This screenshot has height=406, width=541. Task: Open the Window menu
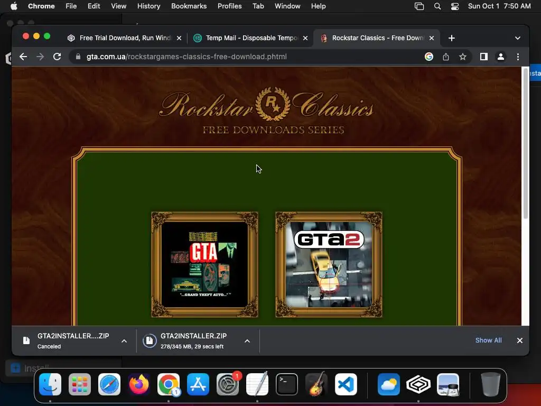coord(287,6)
